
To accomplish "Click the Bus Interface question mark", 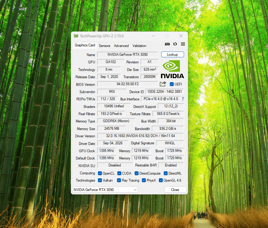I will click(183, 99).
